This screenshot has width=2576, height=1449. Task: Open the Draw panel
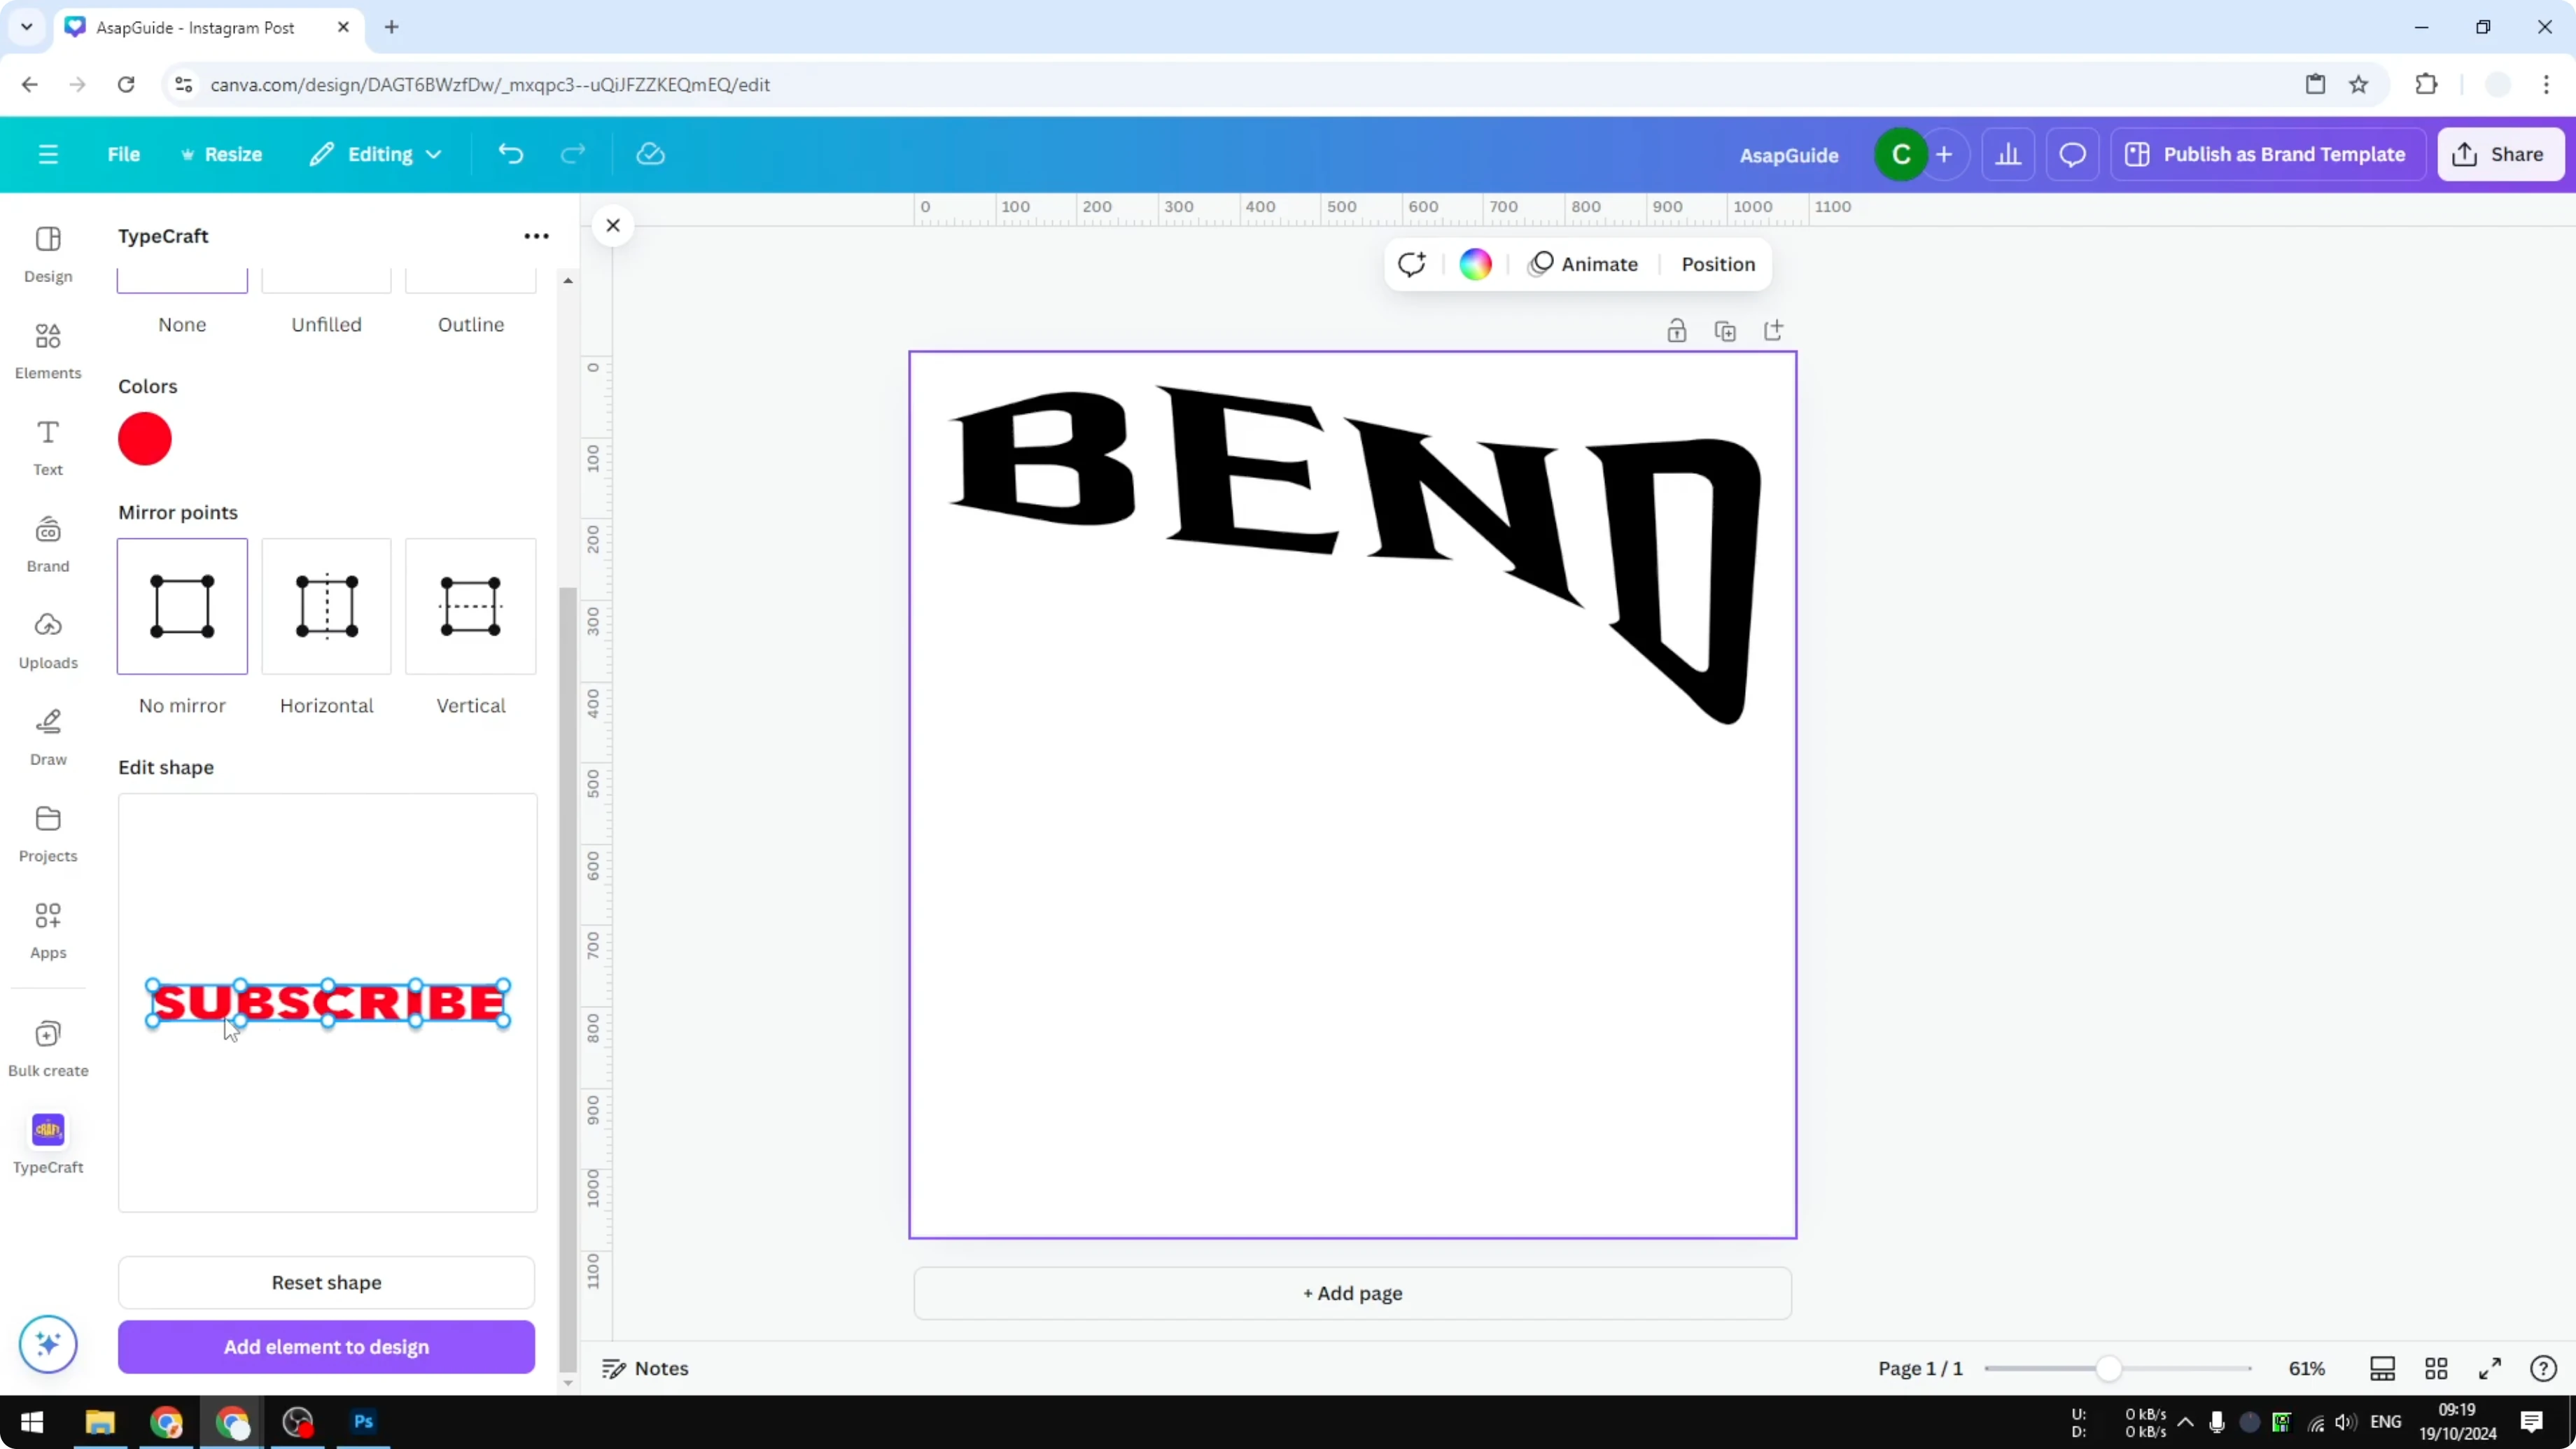[x=47, y=737]
